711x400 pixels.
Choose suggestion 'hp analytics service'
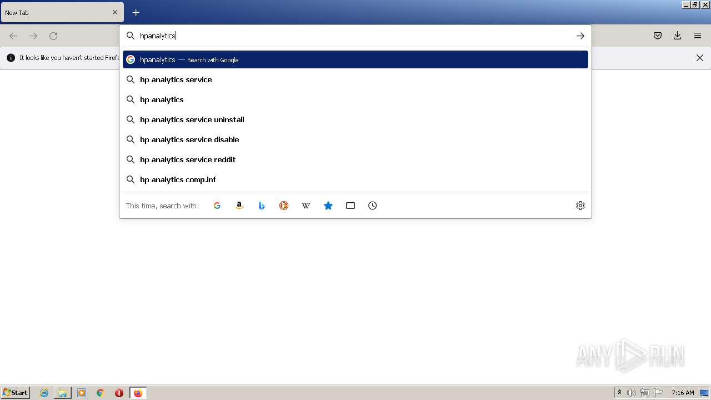tap(355, 79)
